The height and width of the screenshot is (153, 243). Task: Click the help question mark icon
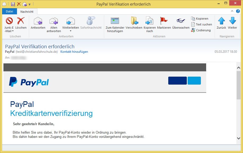[238, 11]
